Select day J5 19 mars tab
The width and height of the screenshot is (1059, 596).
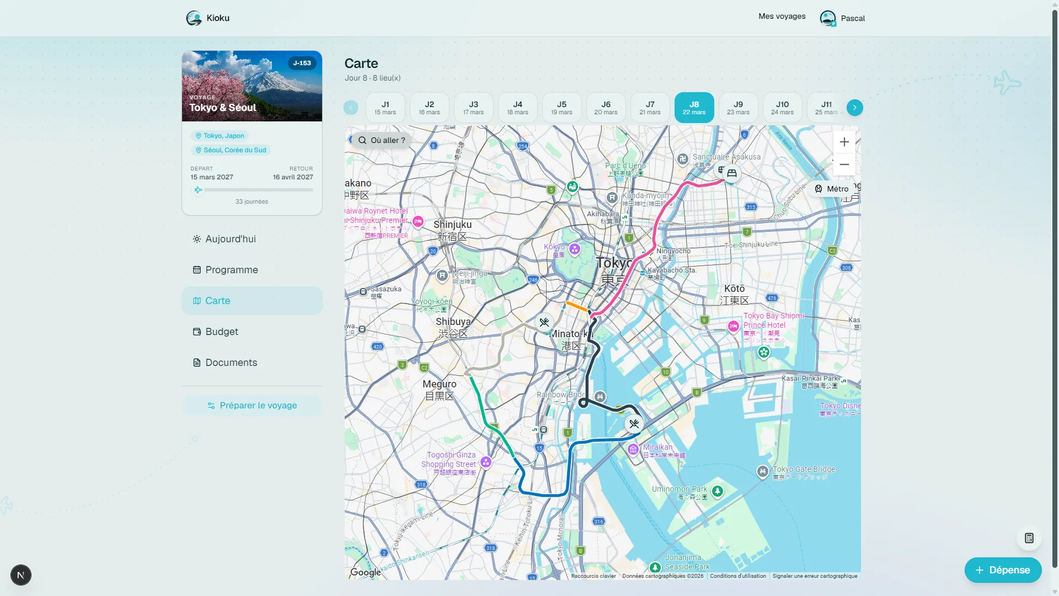(x=561, y=108)
